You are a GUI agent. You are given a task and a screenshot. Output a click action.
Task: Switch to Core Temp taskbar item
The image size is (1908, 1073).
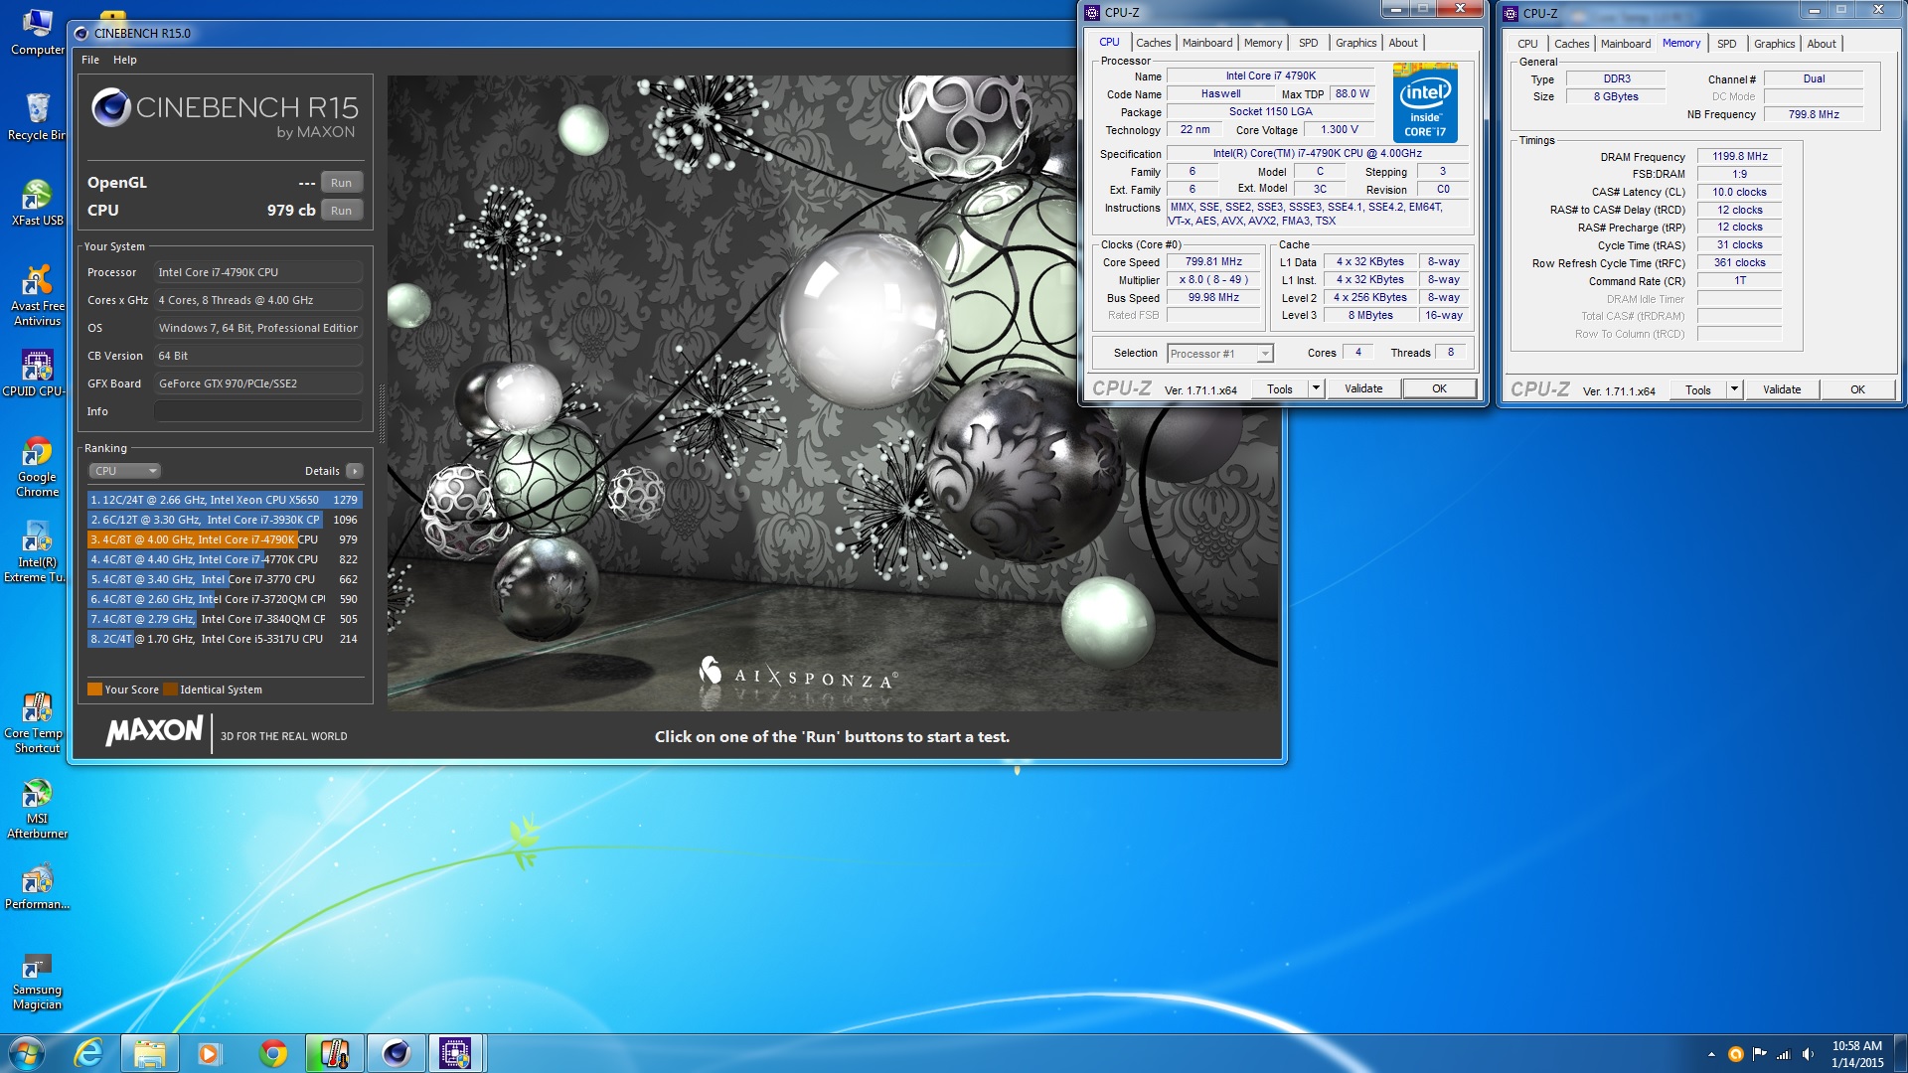(335, 1053)
